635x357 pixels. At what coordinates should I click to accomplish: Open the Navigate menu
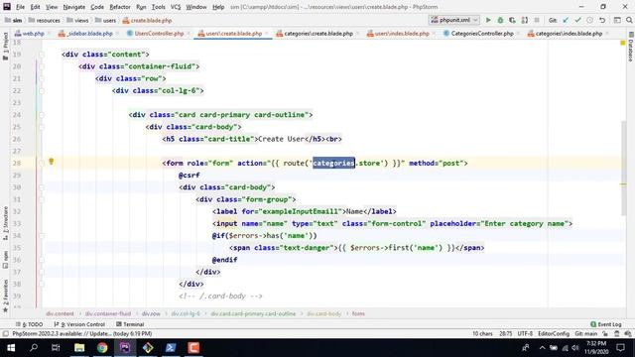(74, 7)
